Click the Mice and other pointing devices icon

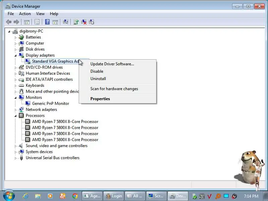tap(21, 91)
